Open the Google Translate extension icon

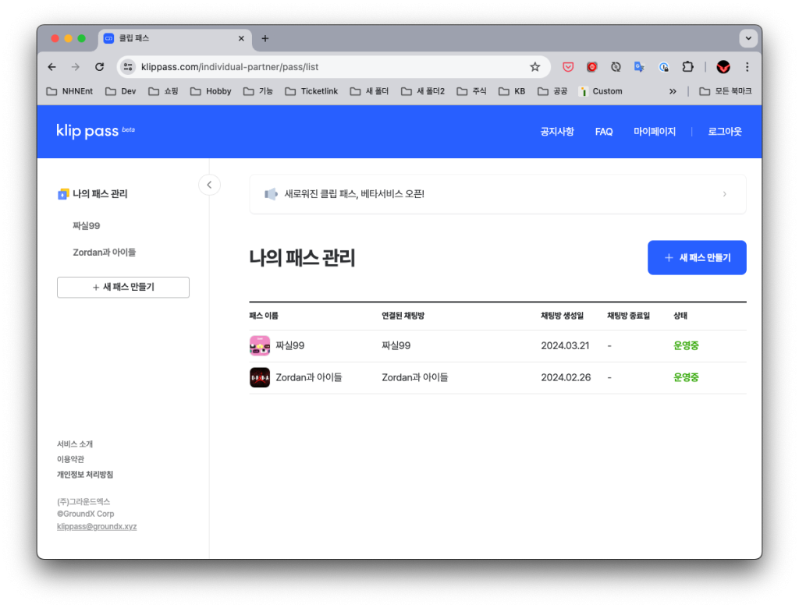(x=639, y=67)
